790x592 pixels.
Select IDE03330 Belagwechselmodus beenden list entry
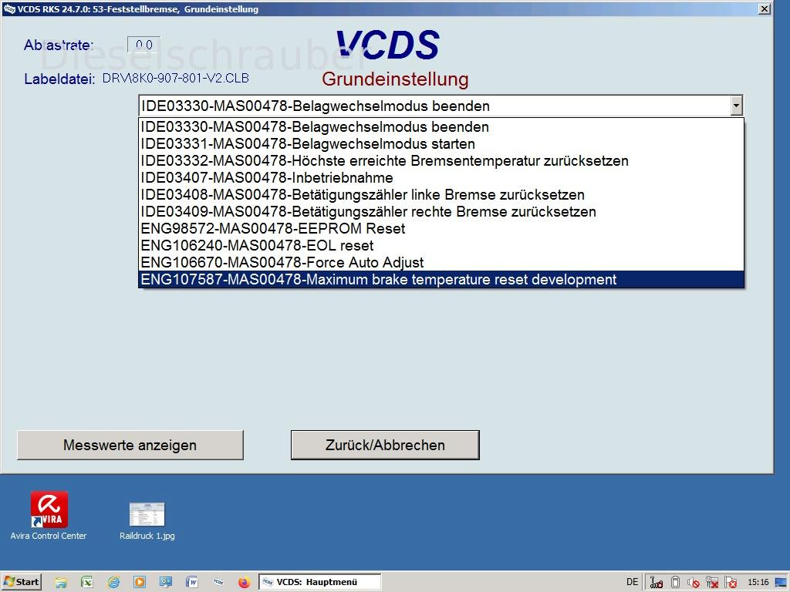click(441, 127)
